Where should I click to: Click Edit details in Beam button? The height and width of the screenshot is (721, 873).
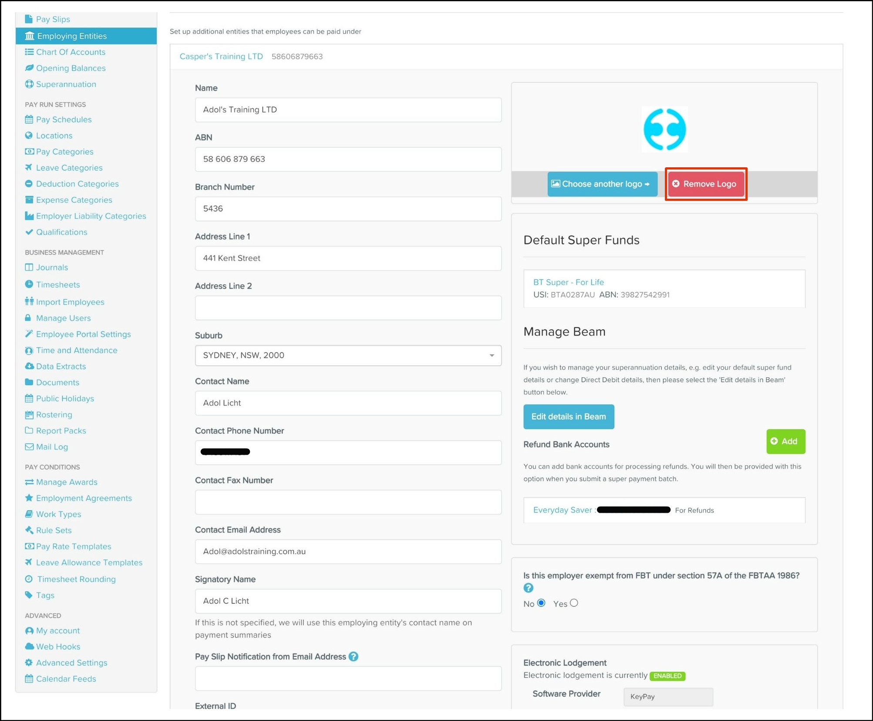(x=568, y=416)
